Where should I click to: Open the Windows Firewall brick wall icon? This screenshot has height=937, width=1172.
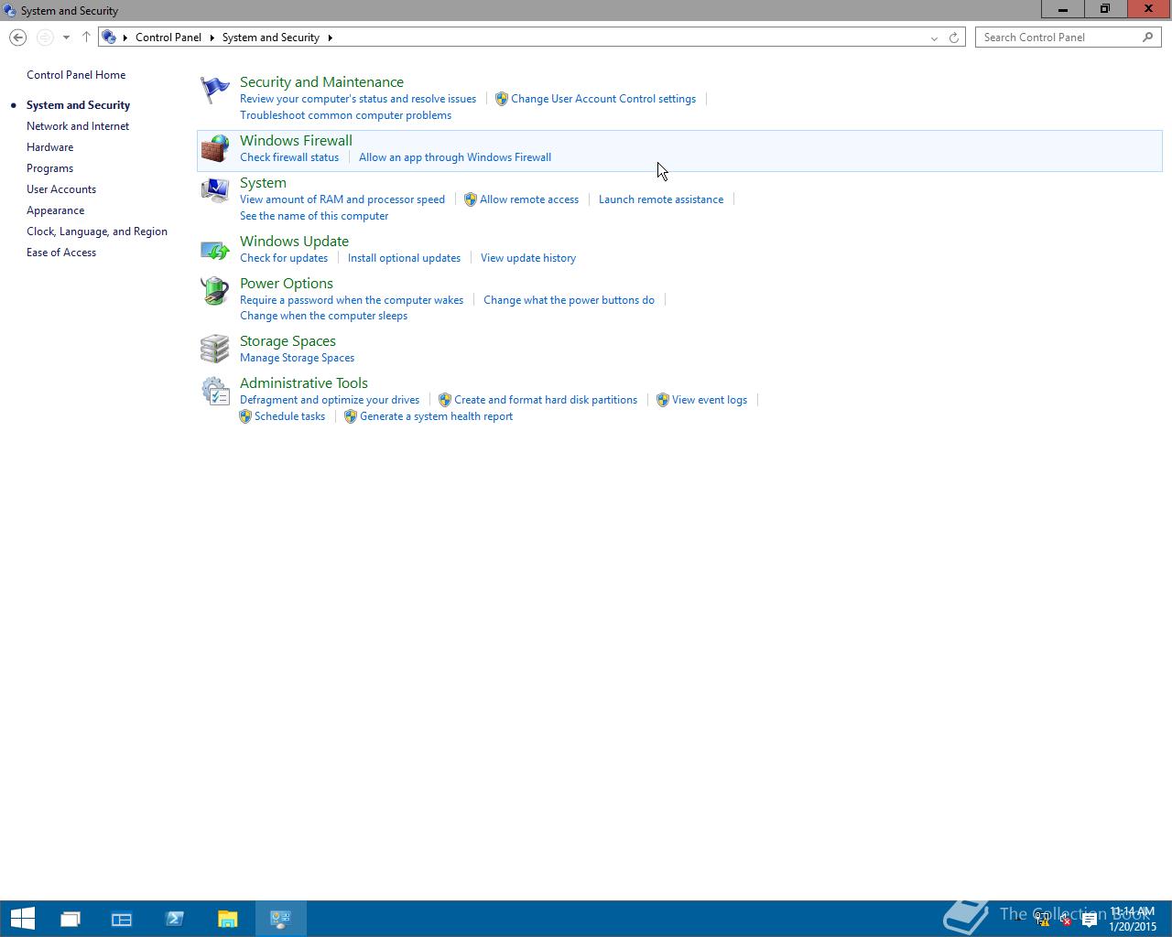point(215,149)
